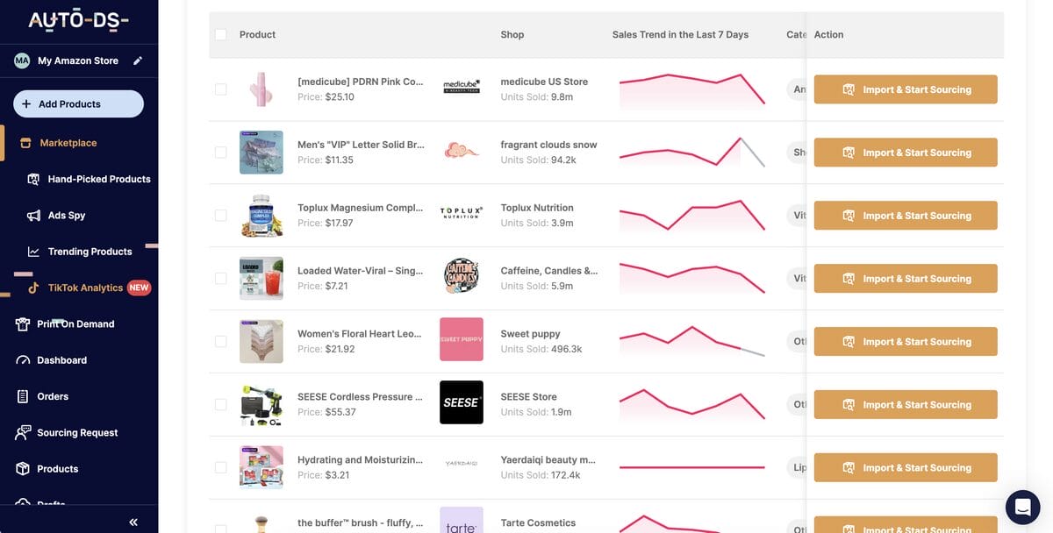Click the MA store avatar
The width and height of the screenshot is (1053, 533).
[22, 60]
